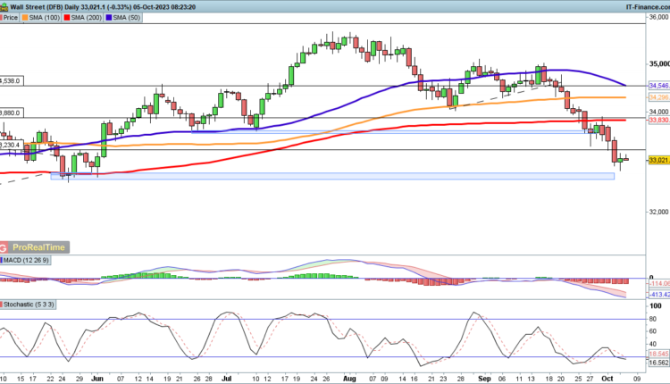Click the Wall Street (DFB) Daily title text

[x=52, y=5]
